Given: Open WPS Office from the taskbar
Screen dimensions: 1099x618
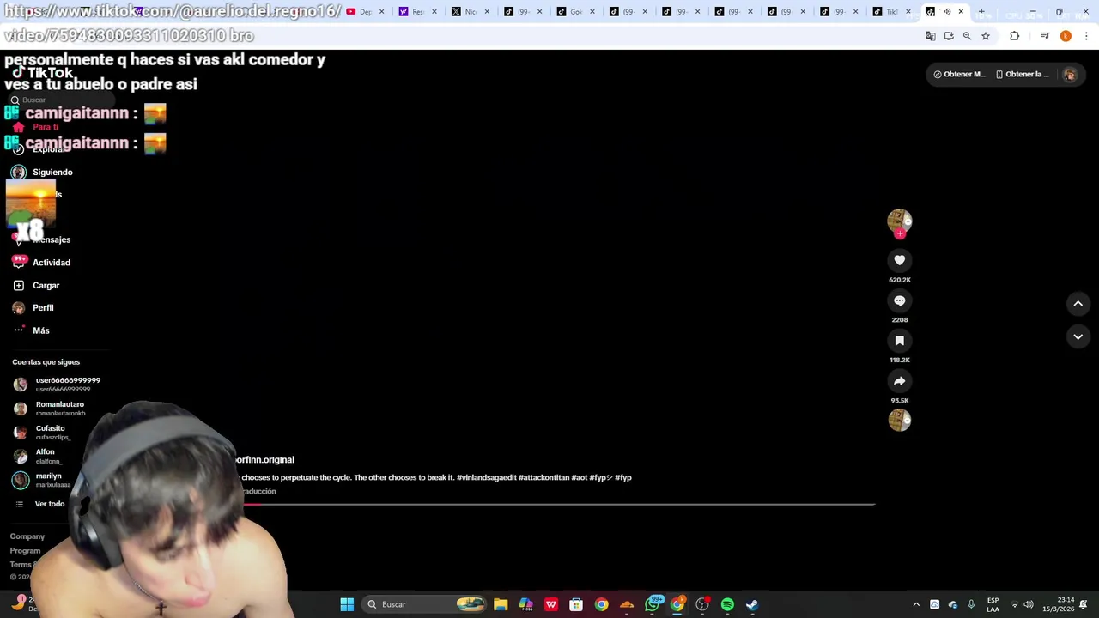Looking at the screenshot, I should click(551, 604).
